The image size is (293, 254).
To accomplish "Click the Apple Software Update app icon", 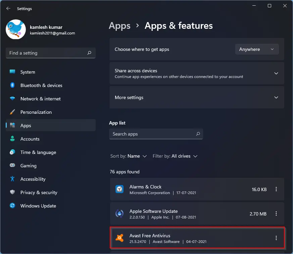I will [x=119, y=214].
